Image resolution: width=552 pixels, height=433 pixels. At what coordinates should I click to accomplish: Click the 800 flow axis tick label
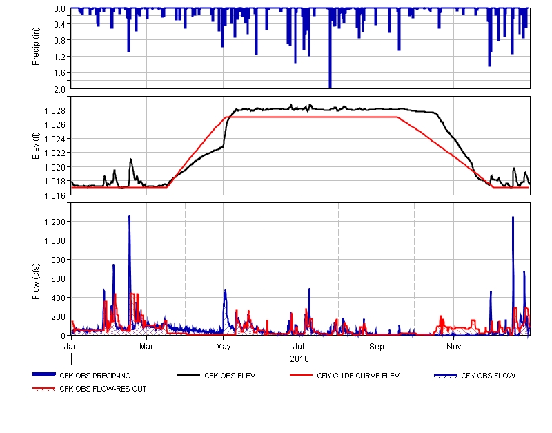[59, 260]
